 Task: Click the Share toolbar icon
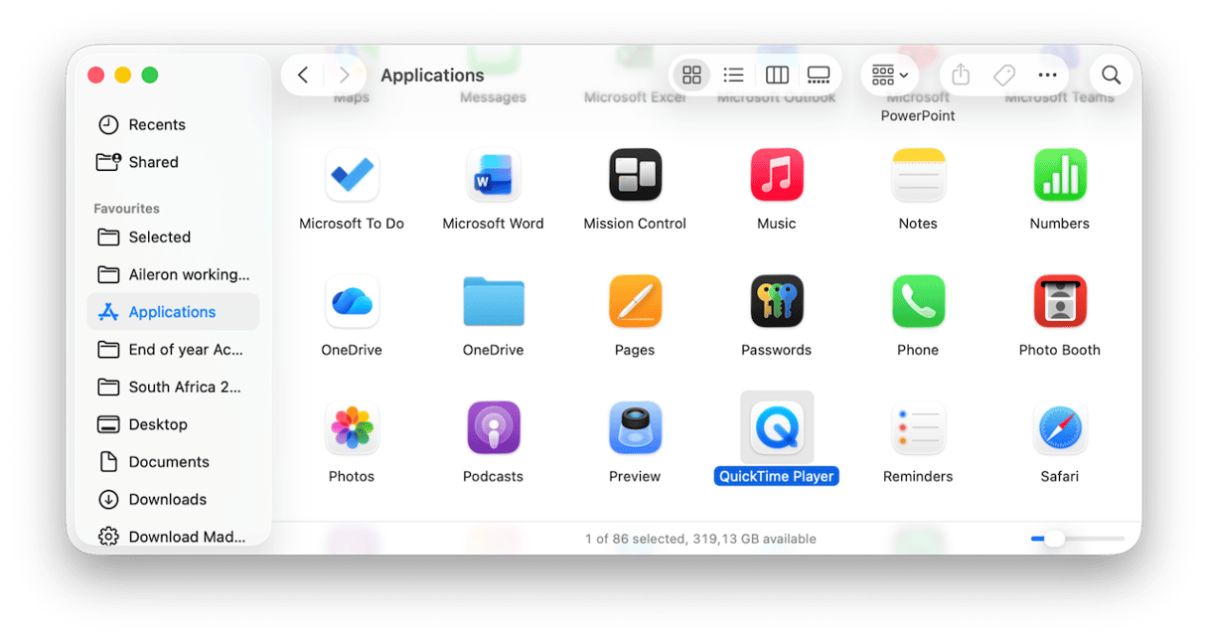(x=960, y=75)
